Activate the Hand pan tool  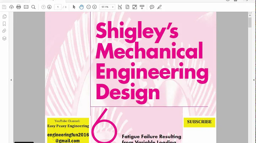pos(81,7)
